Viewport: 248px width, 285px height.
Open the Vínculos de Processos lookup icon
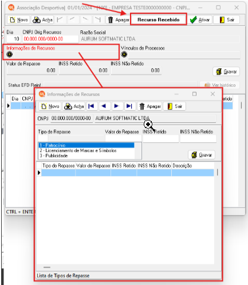pos(124,54)
